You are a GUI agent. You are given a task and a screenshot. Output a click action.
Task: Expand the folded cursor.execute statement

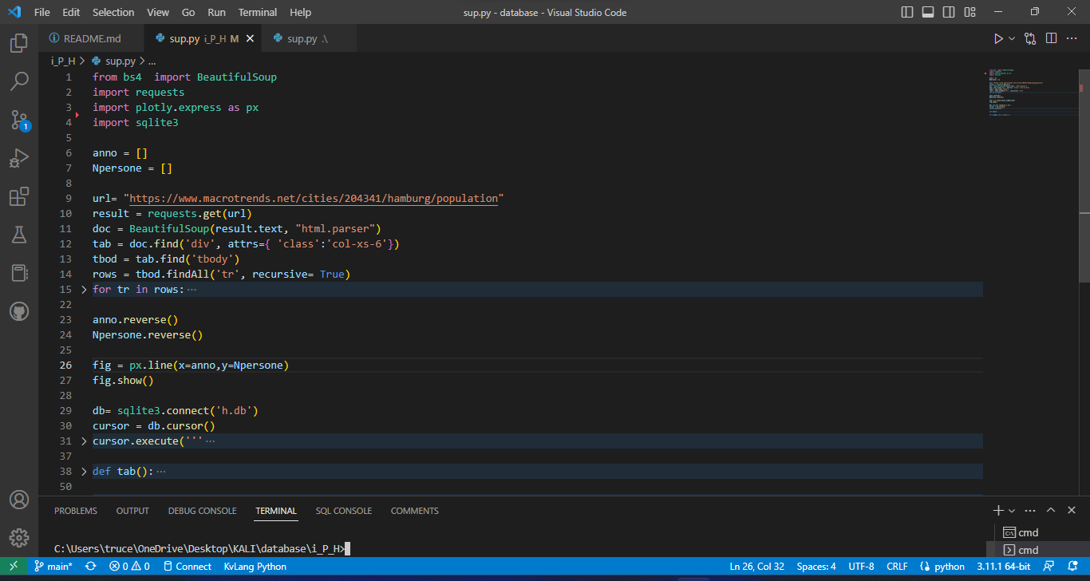click(x=83, y=440)
